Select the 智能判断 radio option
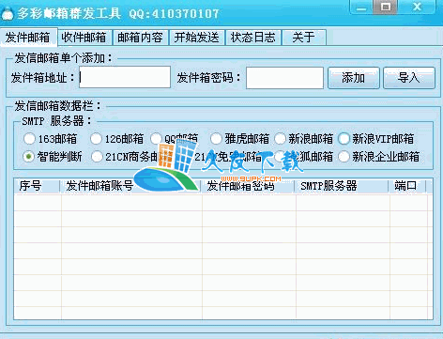The width and height of the screenshot is (443, 339). point(53,157)
